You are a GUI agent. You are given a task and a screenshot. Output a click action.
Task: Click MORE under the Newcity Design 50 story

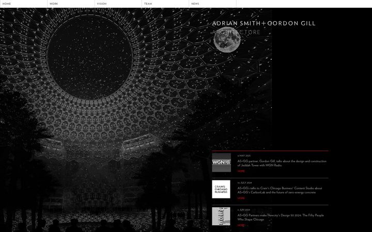[241, 225]
